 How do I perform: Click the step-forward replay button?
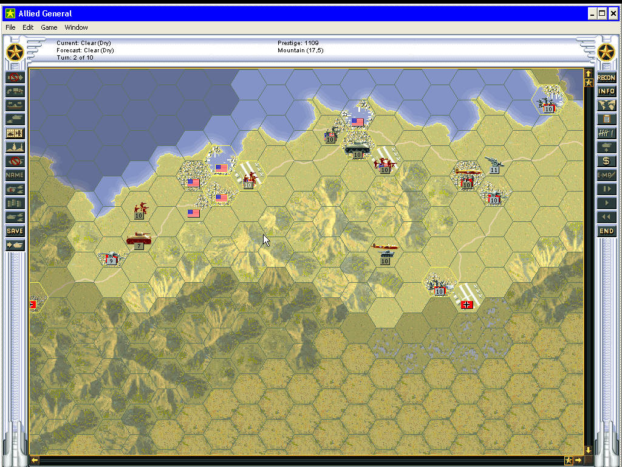coord(607,189)
